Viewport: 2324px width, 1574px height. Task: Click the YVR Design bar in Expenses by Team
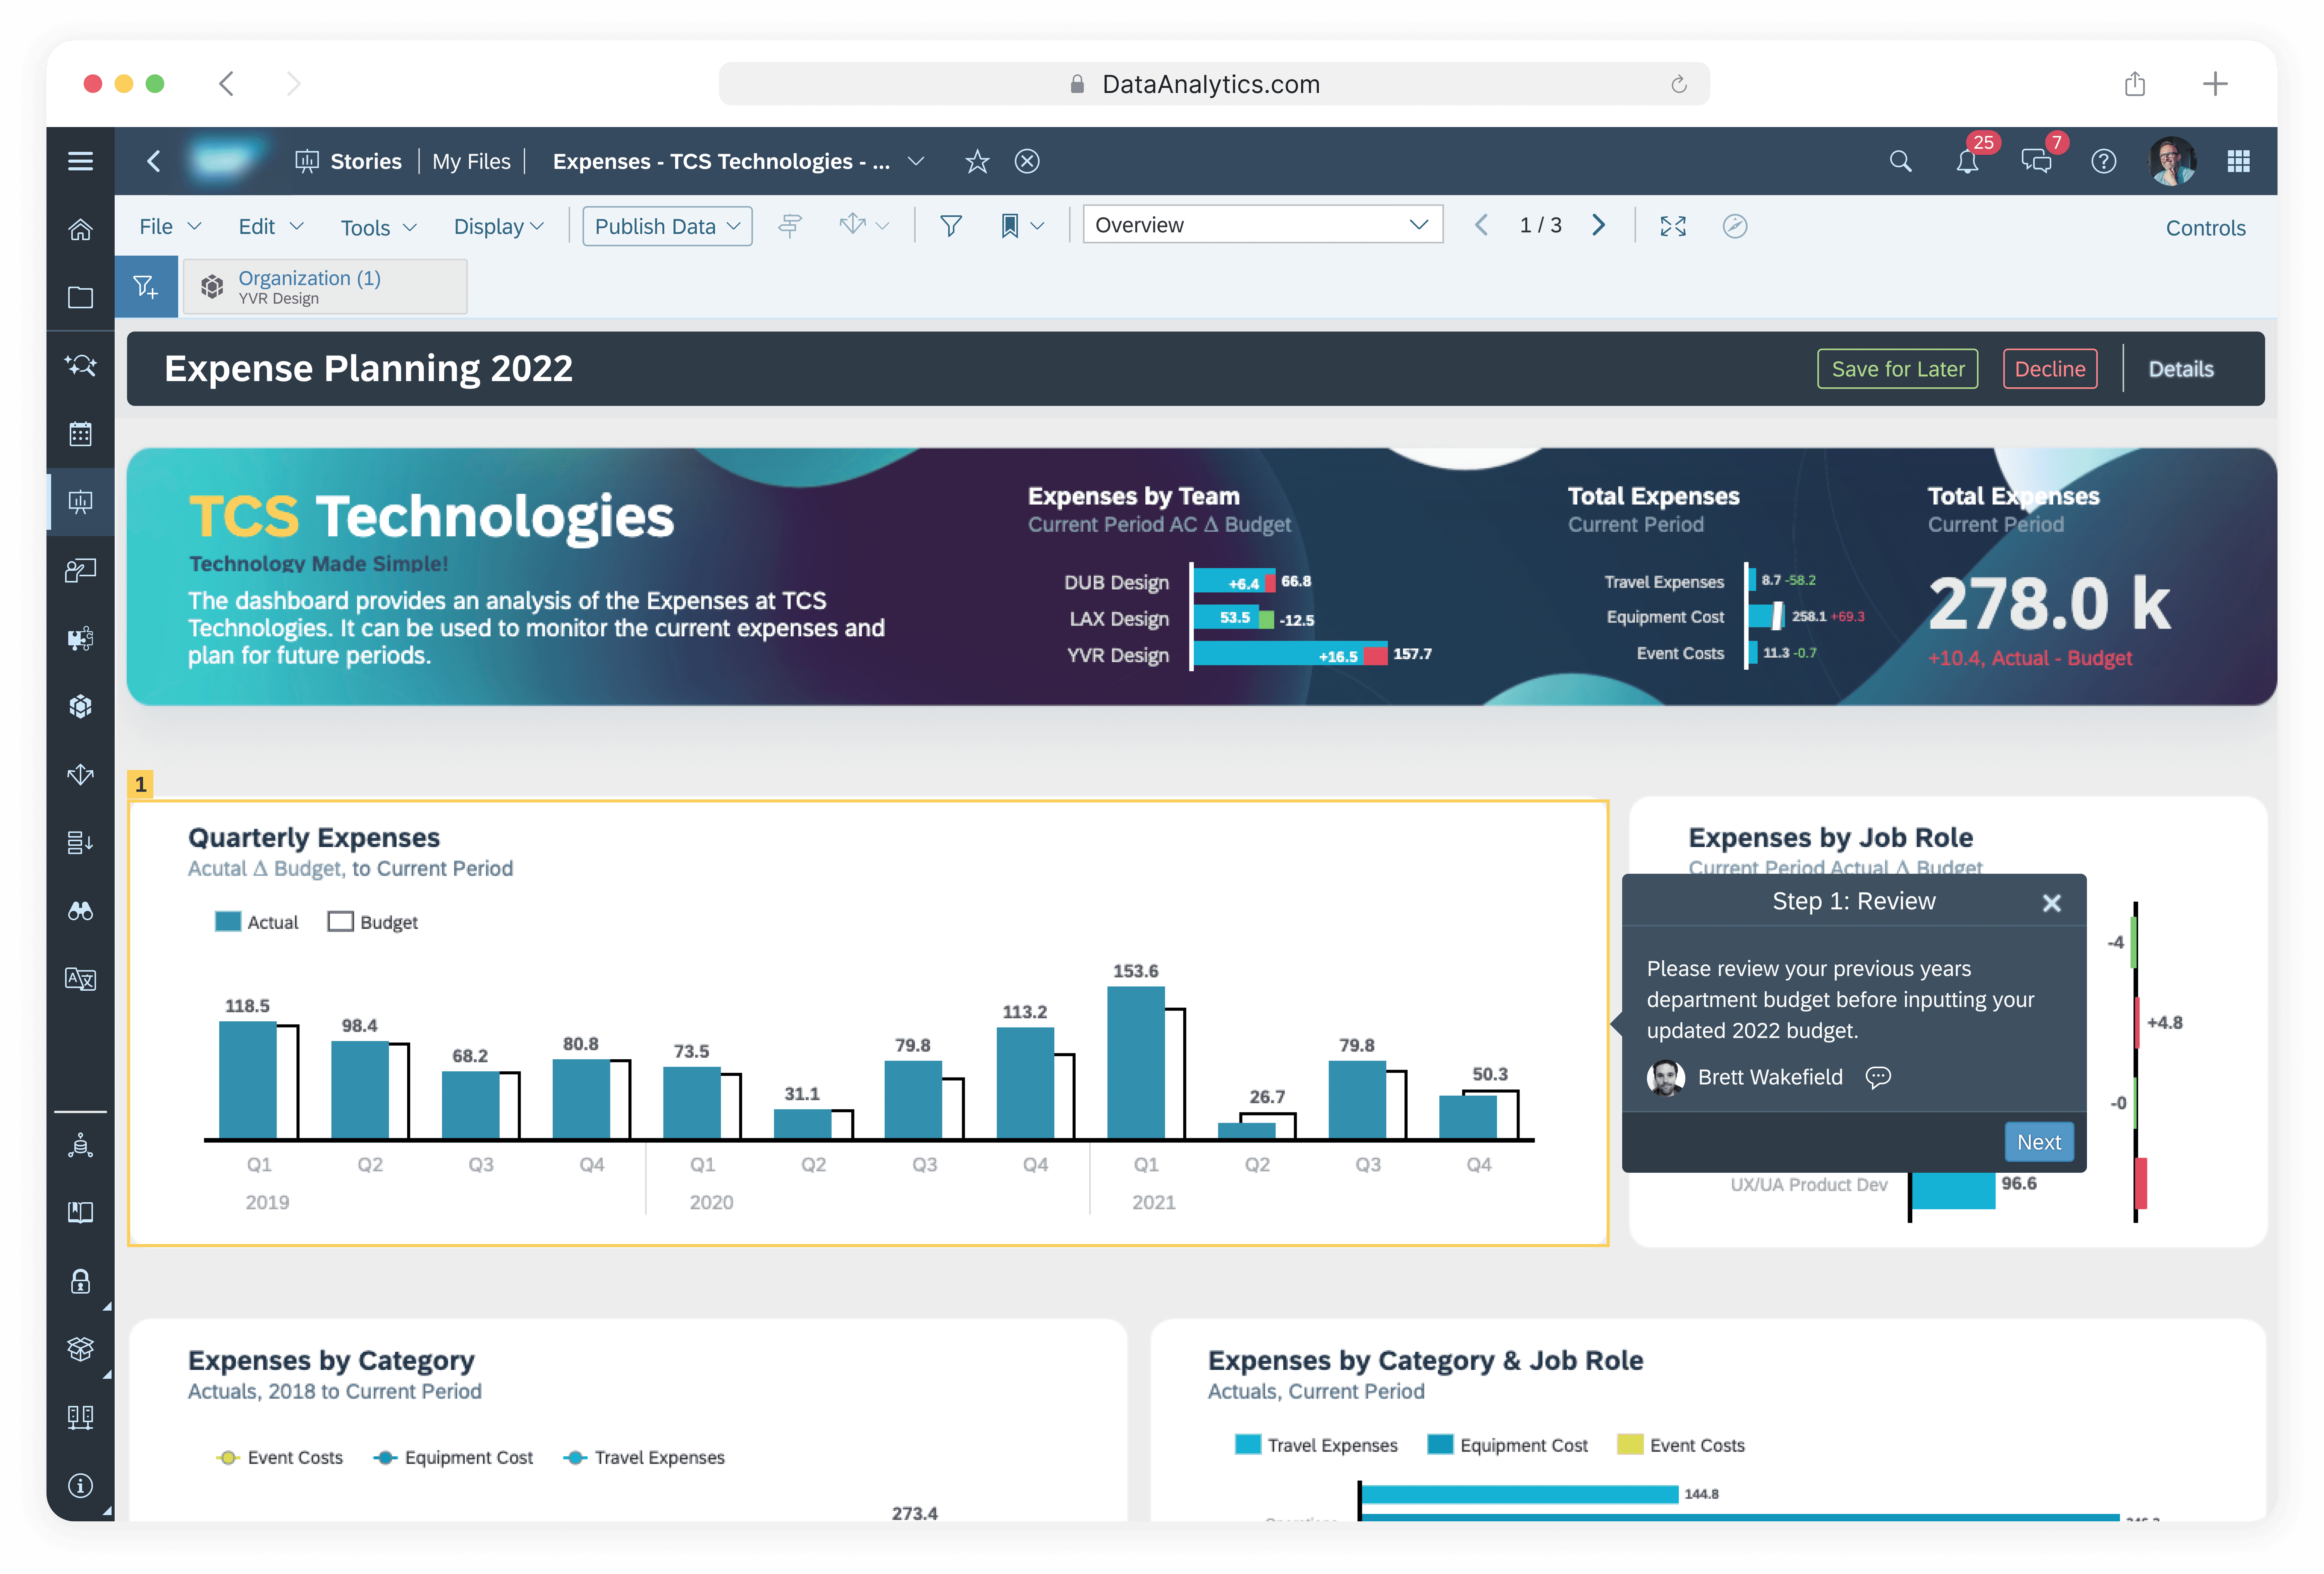(1289, 655)
